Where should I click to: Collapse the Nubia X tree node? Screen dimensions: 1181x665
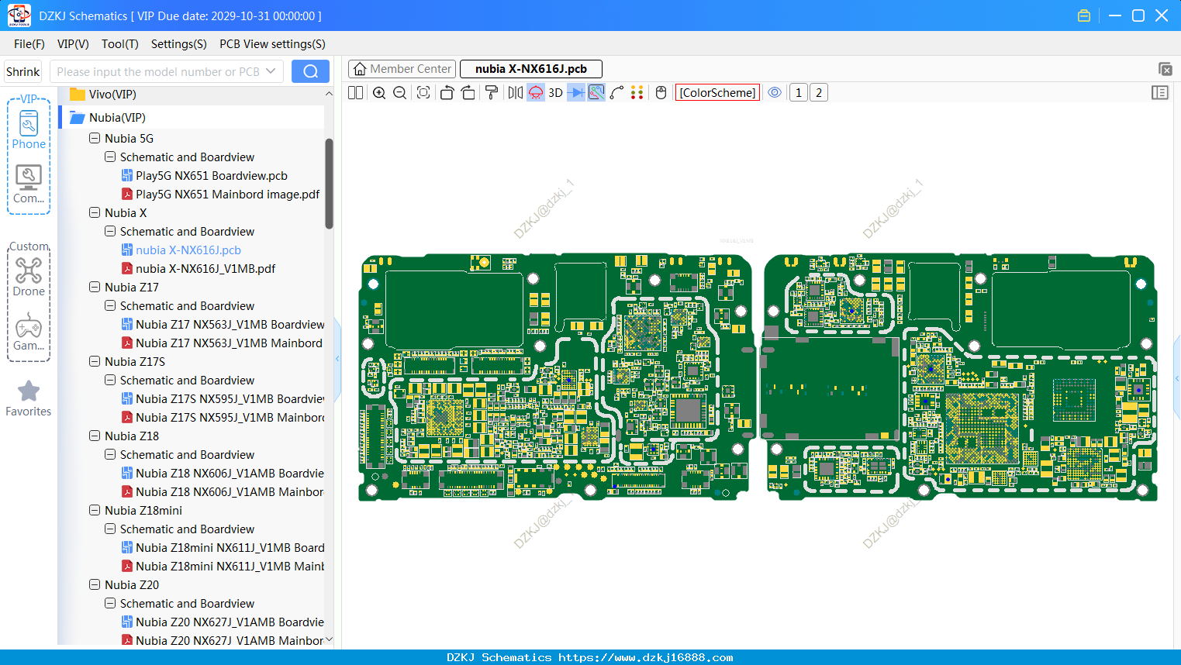pos(95,212)
